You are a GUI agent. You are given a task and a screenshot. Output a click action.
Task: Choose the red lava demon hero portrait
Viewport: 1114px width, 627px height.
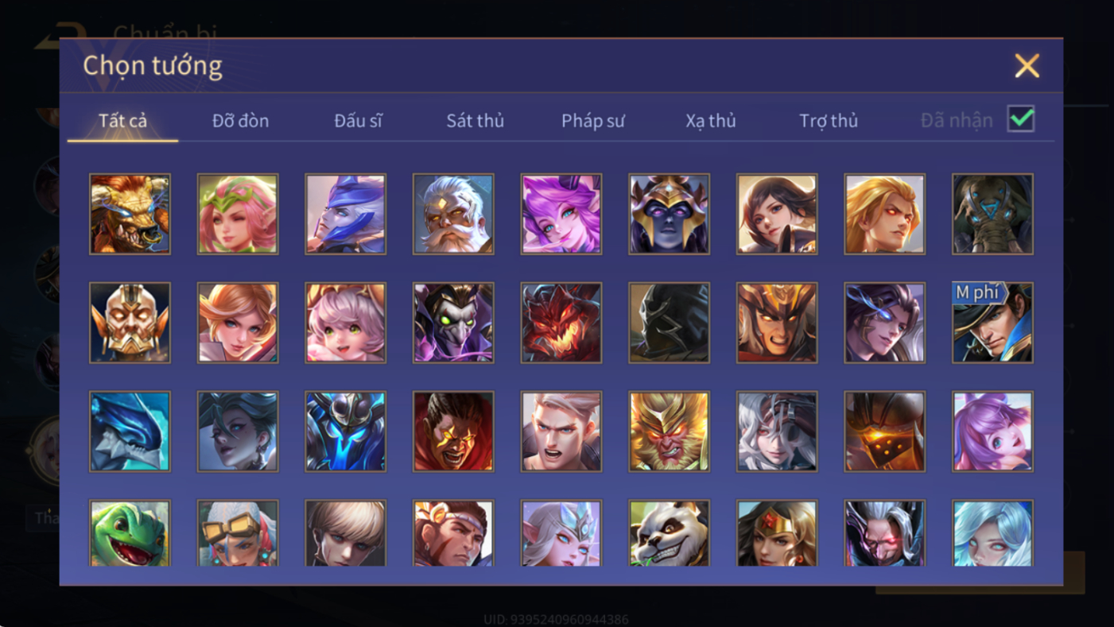coord(561,323)
